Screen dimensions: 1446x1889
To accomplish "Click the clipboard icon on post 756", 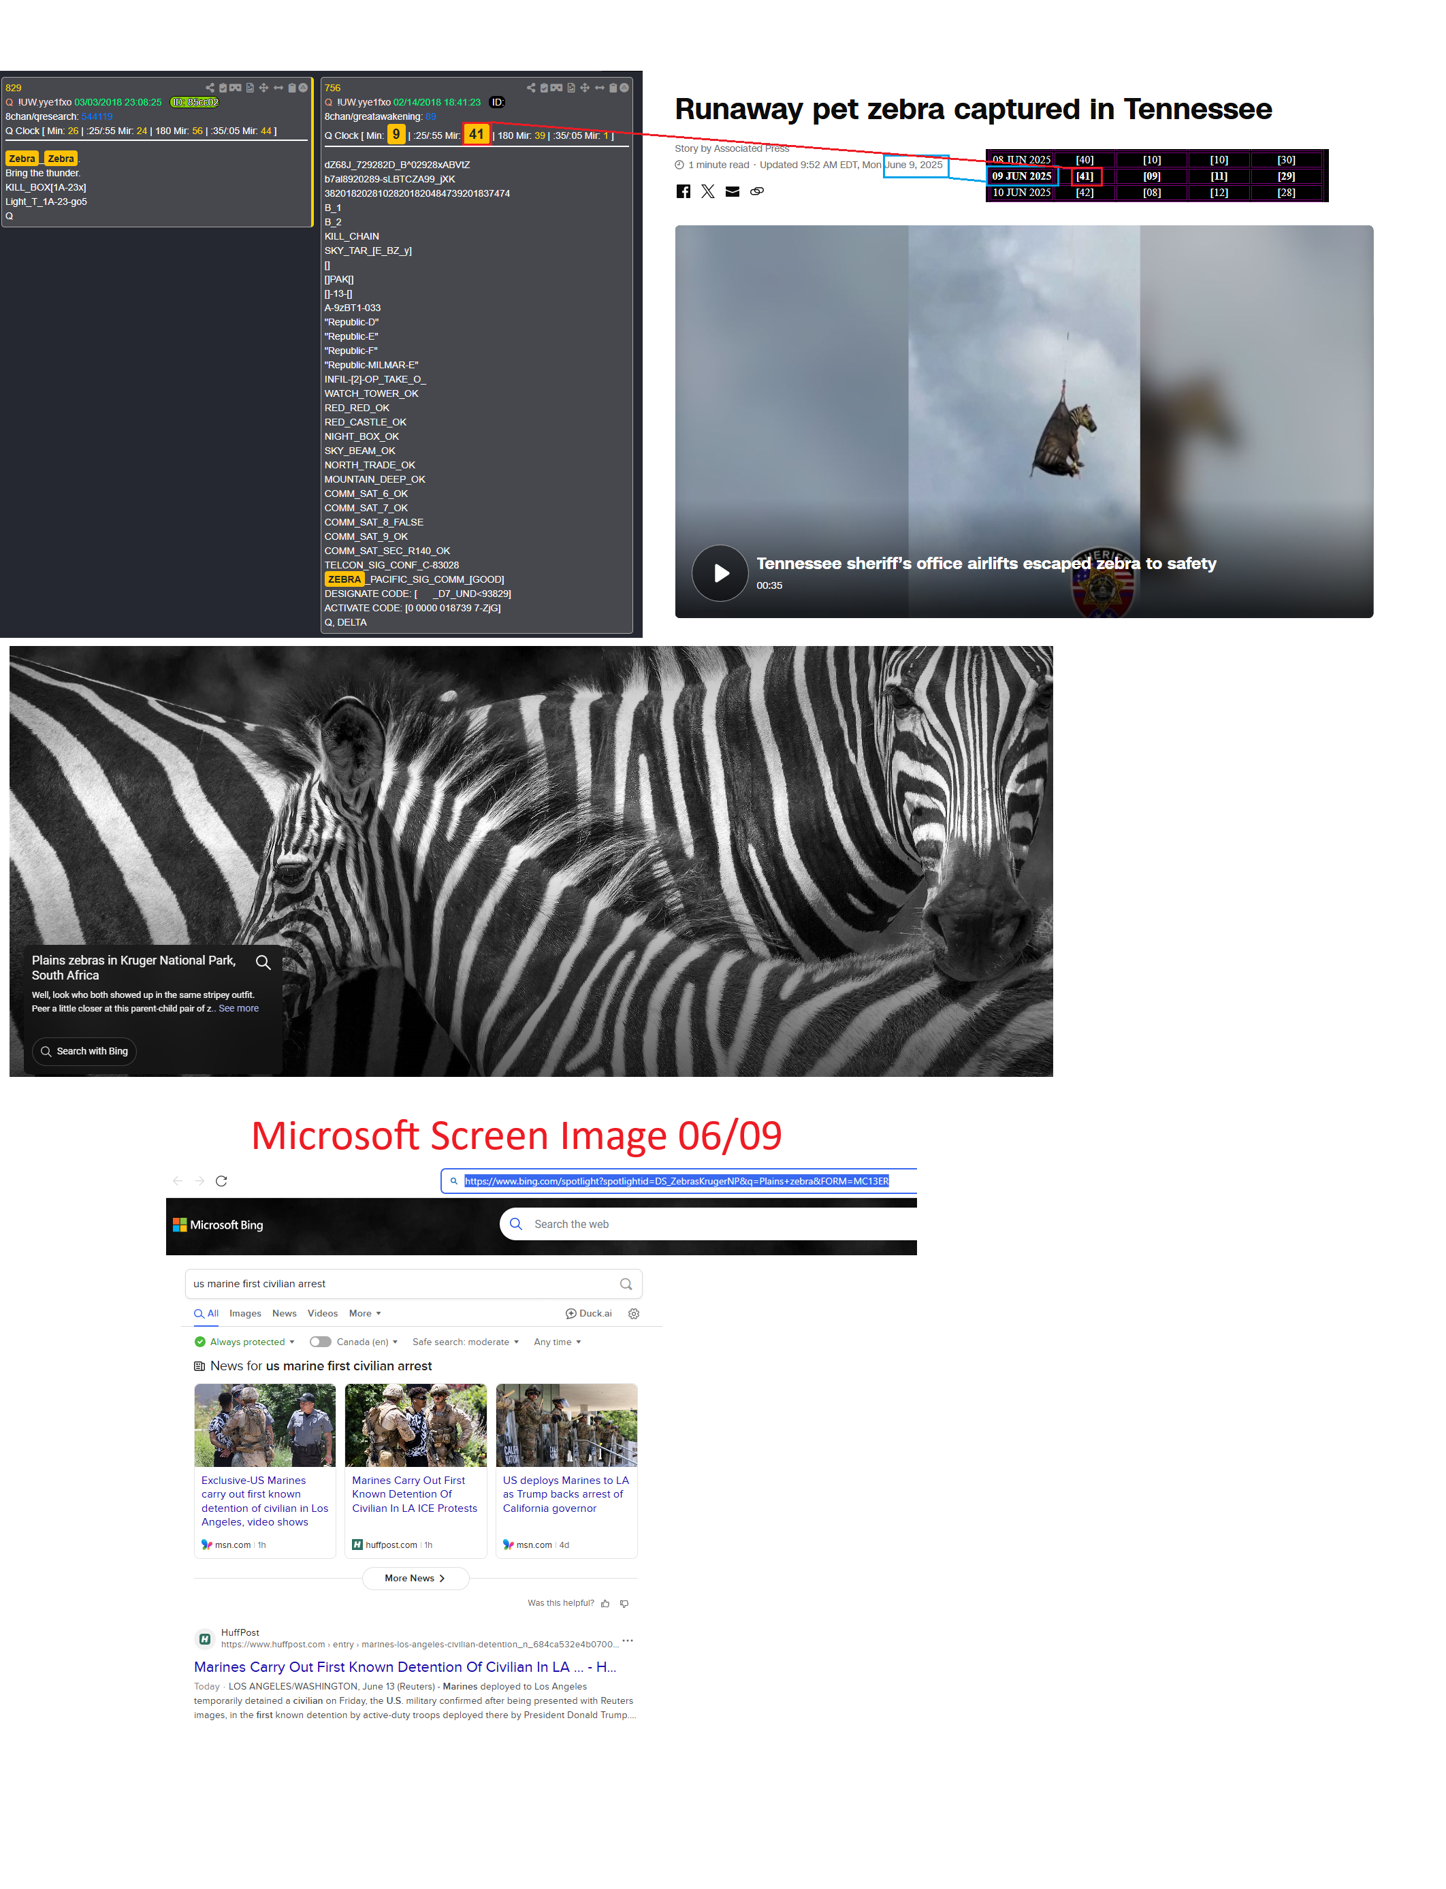I will [x=613, y=88].
